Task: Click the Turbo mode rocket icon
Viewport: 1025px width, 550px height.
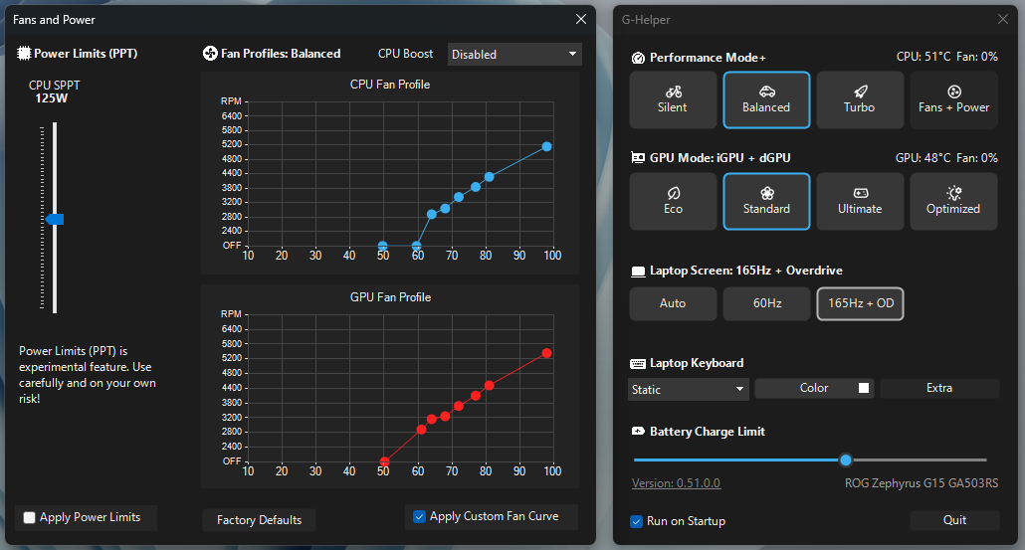Action: pos(861,92)
